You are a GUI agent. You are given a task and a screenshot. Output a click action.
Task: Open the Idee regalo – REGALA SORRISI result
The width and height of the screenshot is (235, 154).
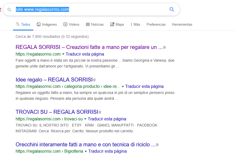[54, 80]
